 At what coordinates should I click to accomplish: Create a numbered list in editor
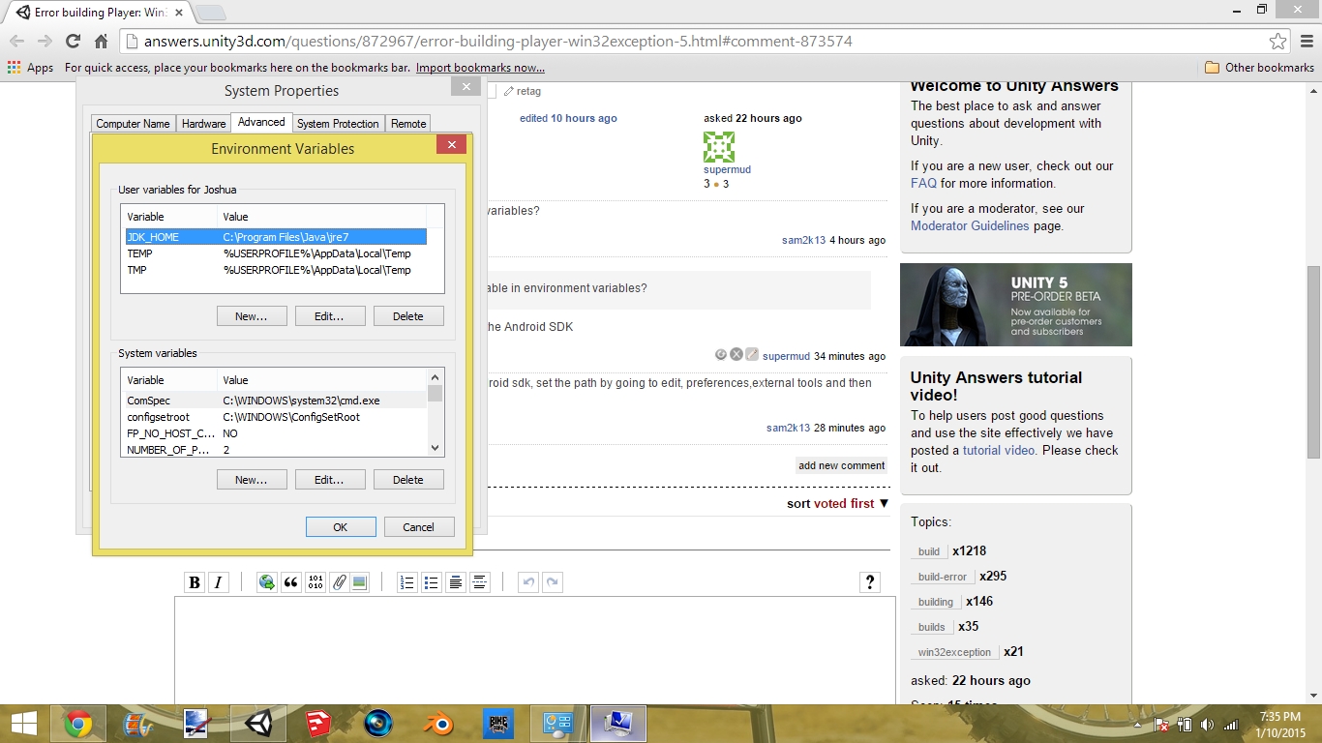point(406,582)
